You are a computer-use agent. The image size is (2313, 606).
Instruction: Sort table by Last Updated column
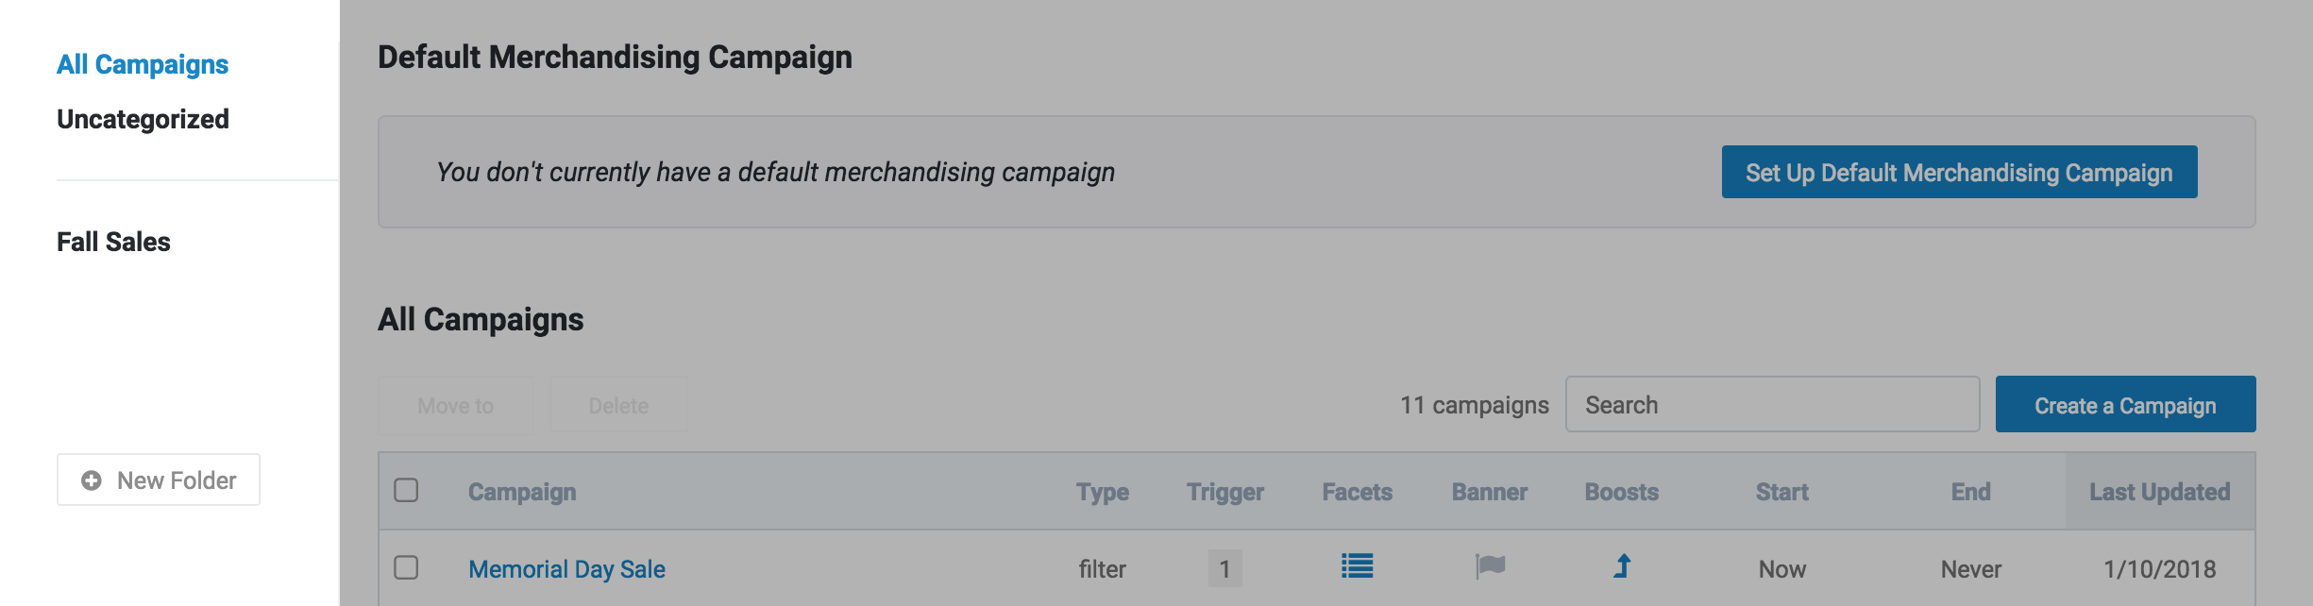coord(2159,492)
